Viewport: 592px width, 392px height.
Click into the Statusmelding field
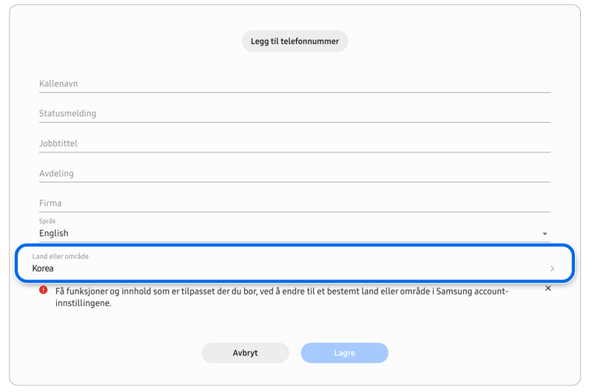(295, 114)
